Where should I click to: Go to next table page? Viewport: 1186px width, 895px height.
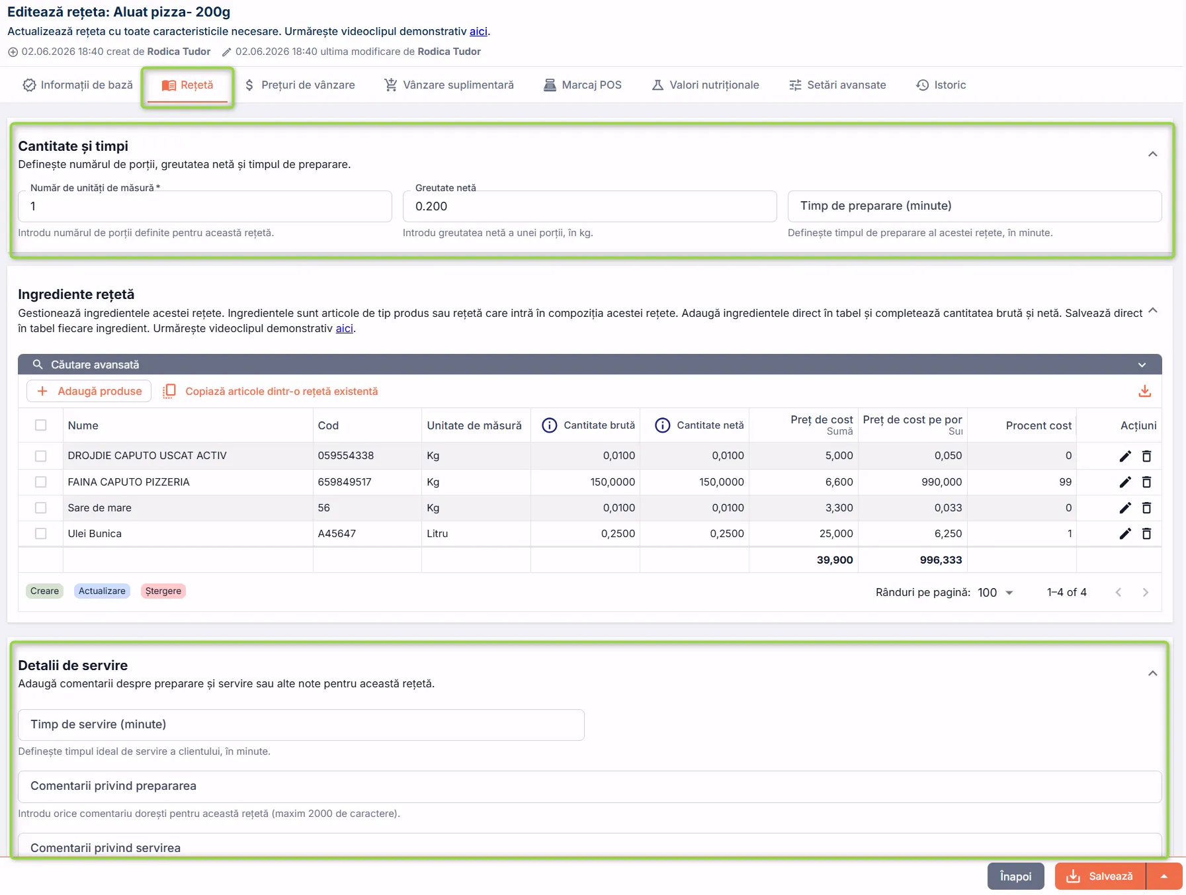(x=1146, y=593)
